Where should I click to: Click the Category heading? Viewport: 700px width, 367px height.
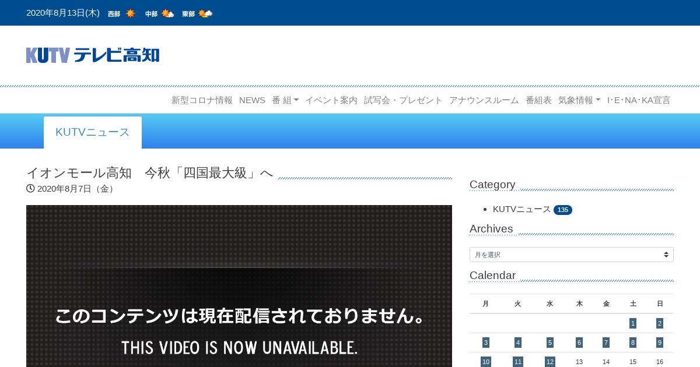[x=492, y=185]
